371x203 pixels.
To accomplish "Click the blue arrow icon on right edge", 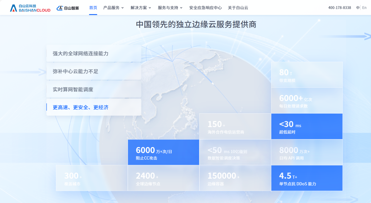I will point(367,36).
